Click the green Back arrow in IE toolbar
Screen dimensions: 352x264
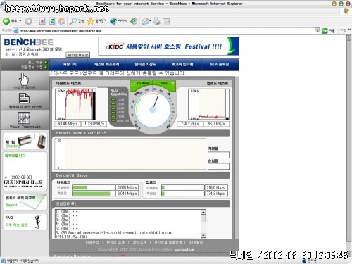(6, 21)
